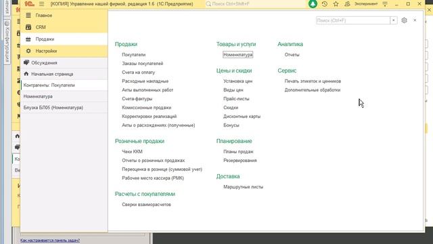The width and height of the screenshot is (433, 244).
Task: Open Акты выполненных работ
Action: click(147, 90)
